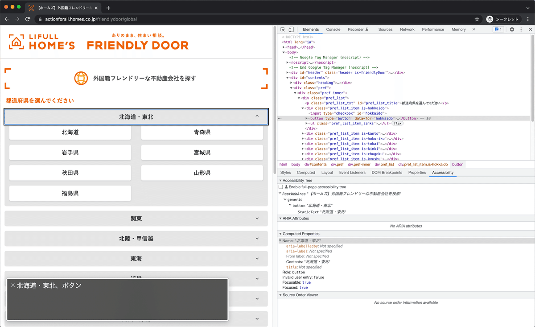Click div#contents in the breadcrumb bar
Image resolution: width=535 pixels, height=327 pixels.
pyautogui.click(x=316, y=164)
